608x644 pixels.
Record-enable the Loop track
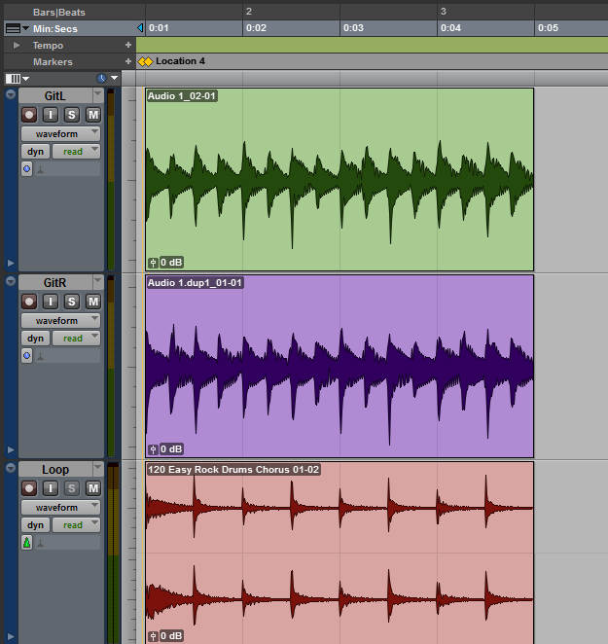(29, 488)
